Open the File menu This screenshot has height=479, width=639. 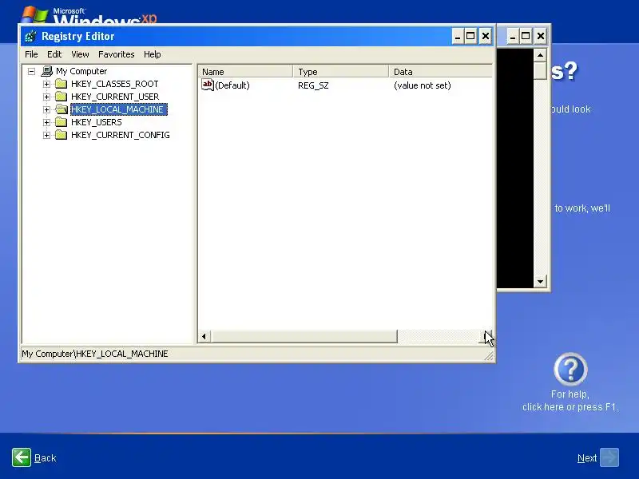click(x=31, y=54)
